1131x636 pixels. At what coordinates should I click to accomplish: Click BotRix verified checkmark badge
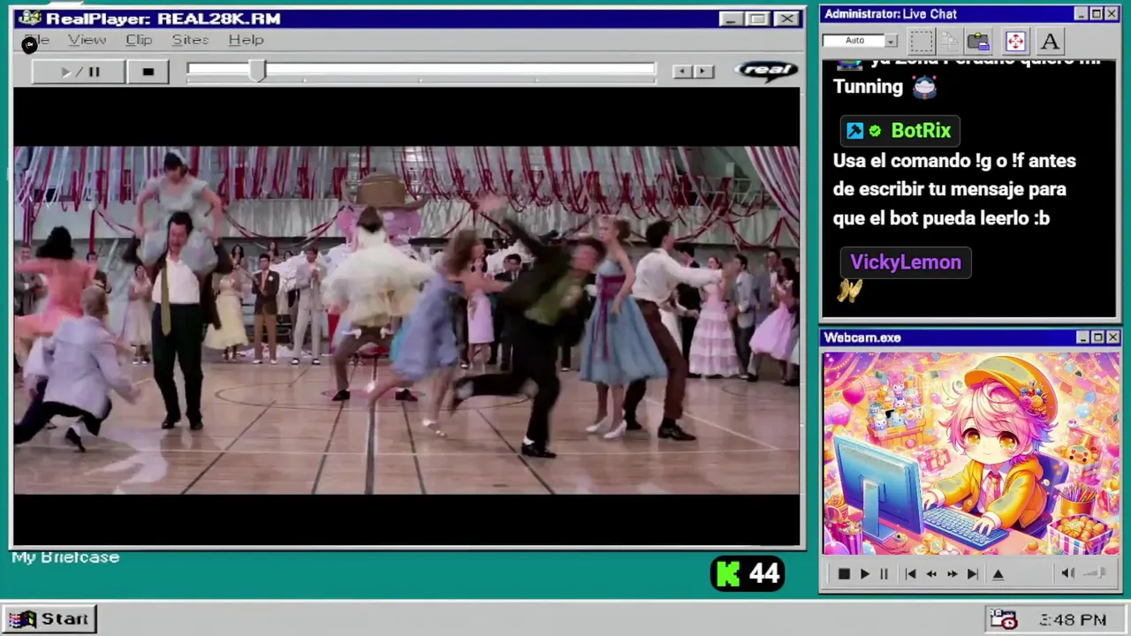[875, 131]
